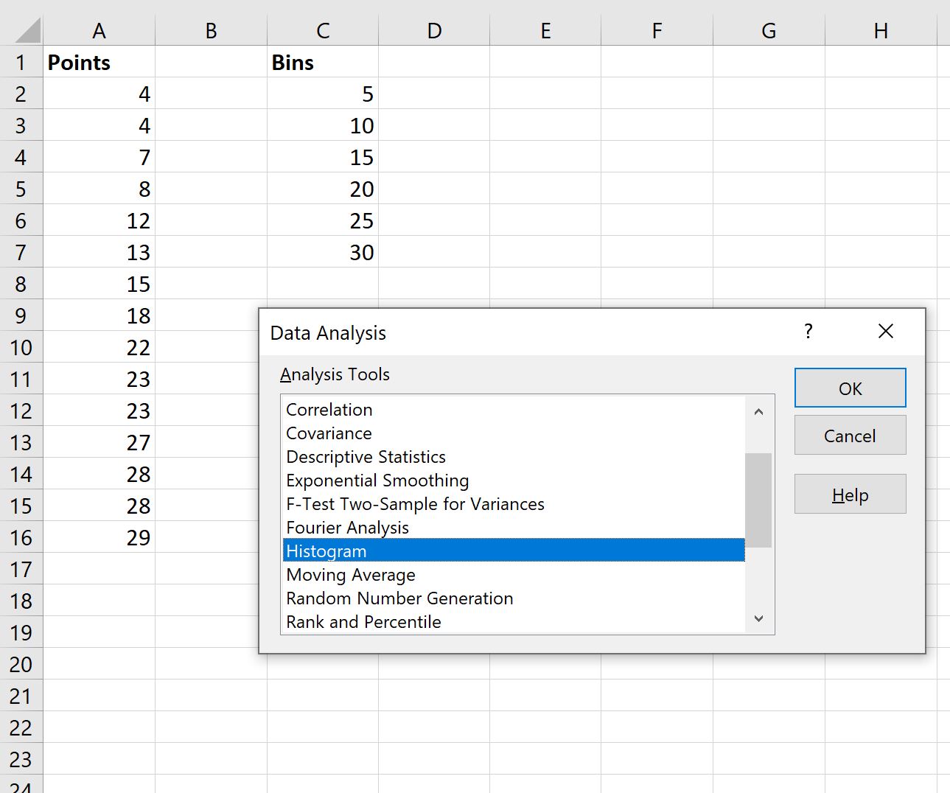Click the Bins header cell
This screenshot has width=950, height=793.
point(323,62)
